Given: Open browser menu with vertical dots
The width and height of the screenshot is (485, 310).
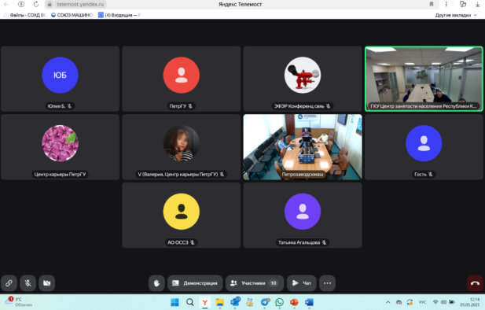Looking at the screenshot, I should coord(446,5).
